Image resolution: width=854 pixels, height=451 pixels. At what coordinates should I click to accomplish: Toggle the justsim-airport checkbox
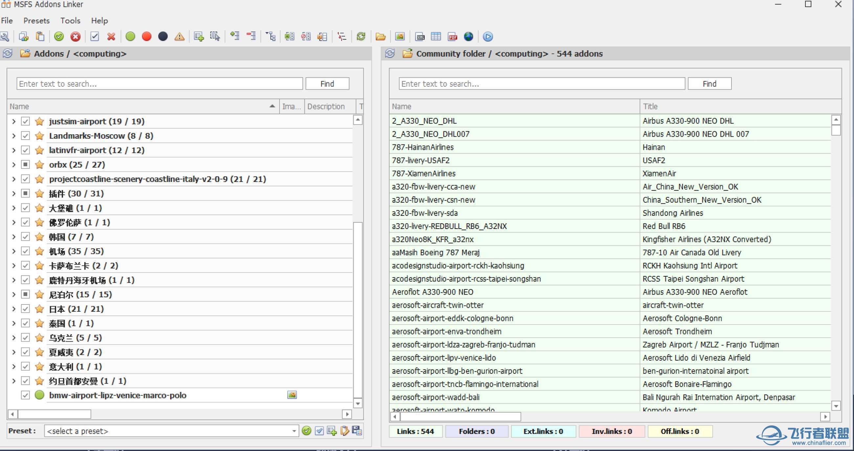pyautogui.click(x=25, y=121)
